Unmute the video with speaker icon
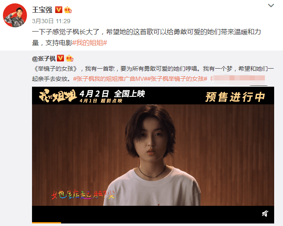Image resolution: width=283 pixels, height=226 pixels. [265, 214]
